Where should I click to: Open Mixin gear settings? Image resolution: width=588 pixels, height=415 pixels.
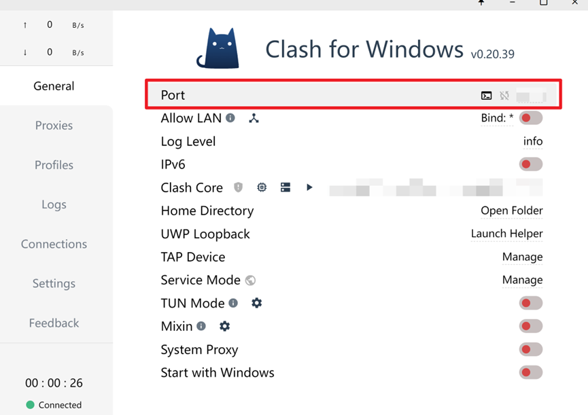(224, 326)
